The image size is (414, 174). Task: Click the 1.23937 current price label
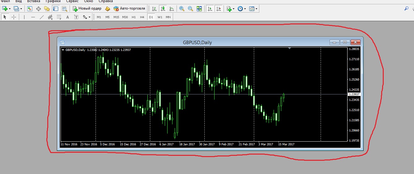tap(354, 94)
